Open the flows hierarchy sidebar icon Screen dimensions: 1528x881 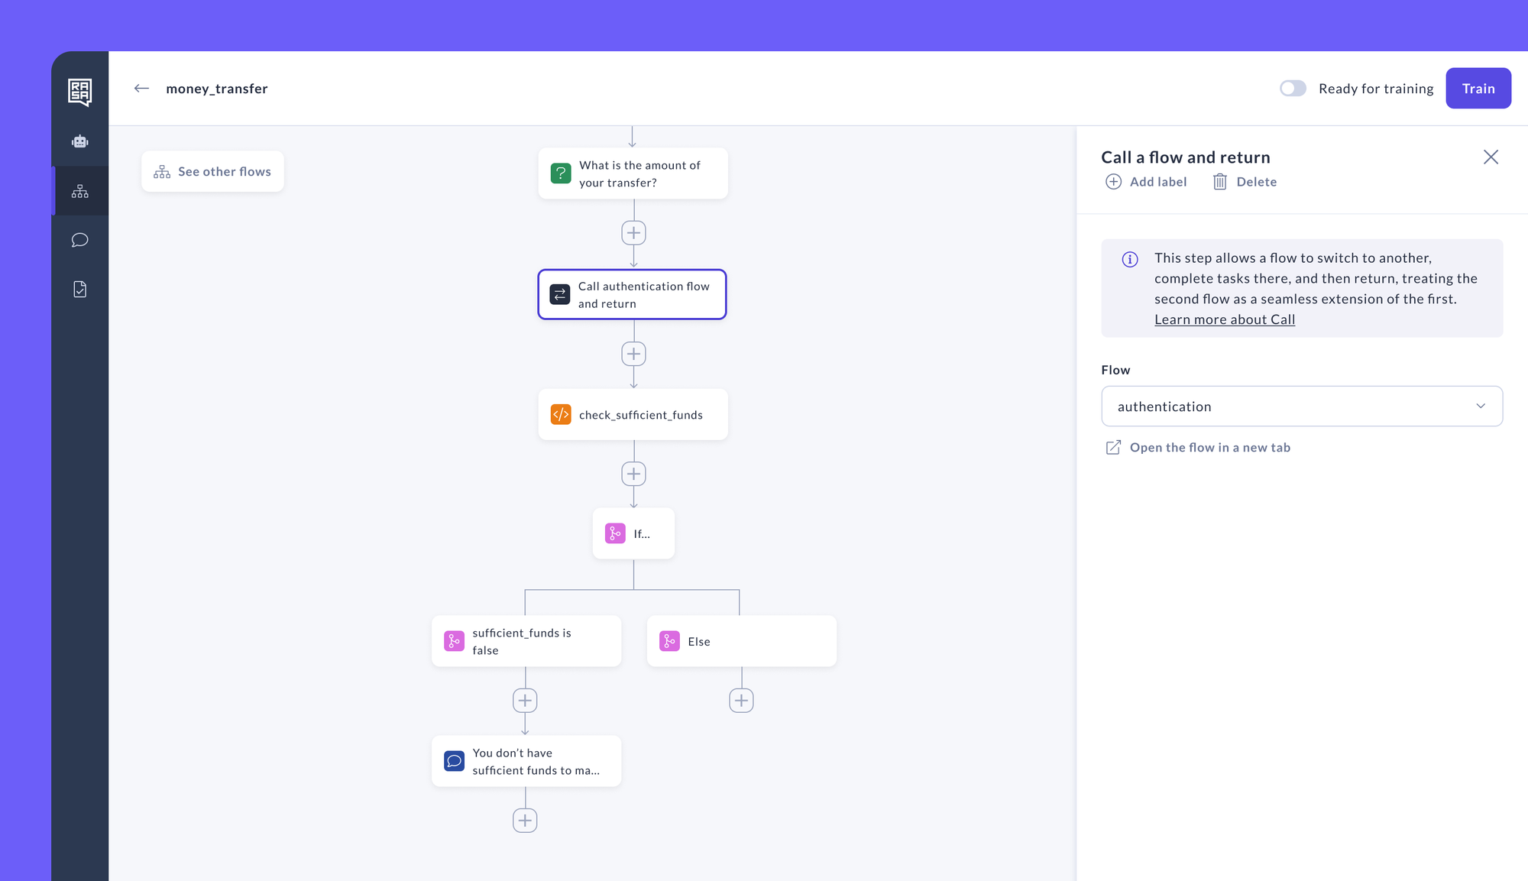click(x=79, y=191)
